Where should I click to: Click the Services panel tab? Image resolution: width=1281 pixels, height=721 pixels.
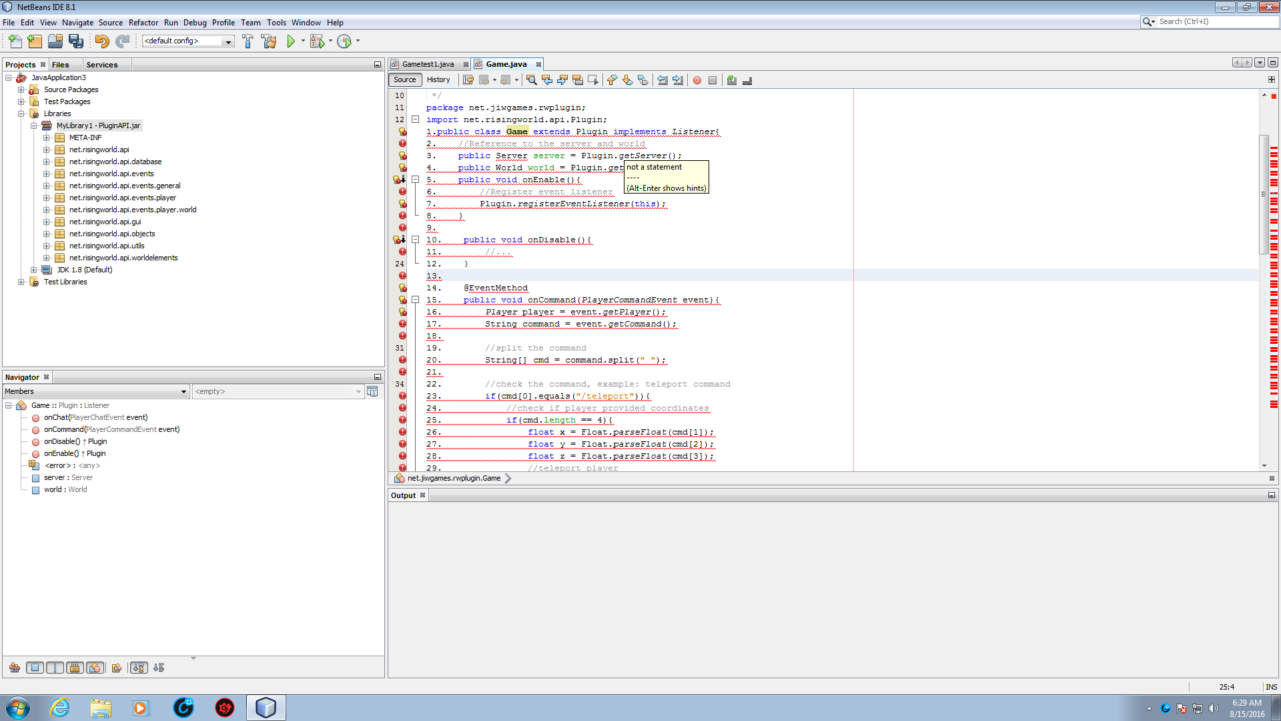[101, 65]
